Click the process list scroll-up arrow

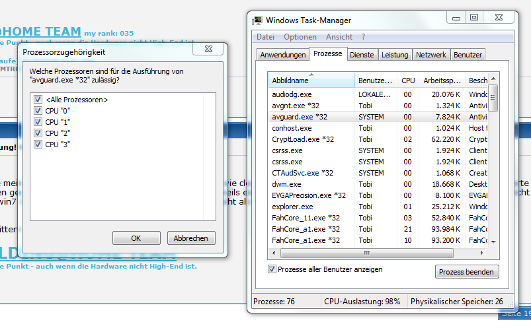pos(493,79)
